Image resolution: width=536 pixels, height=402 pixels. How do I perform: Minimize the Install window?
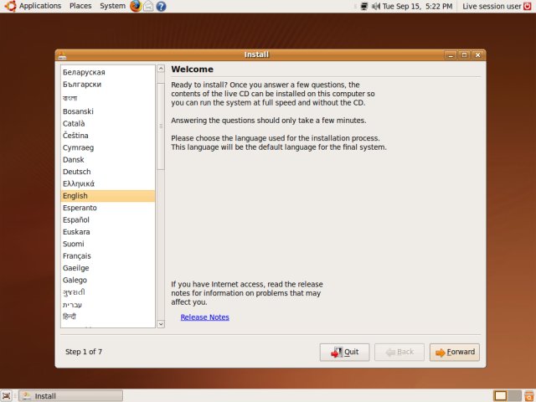[x=451, y=55]
